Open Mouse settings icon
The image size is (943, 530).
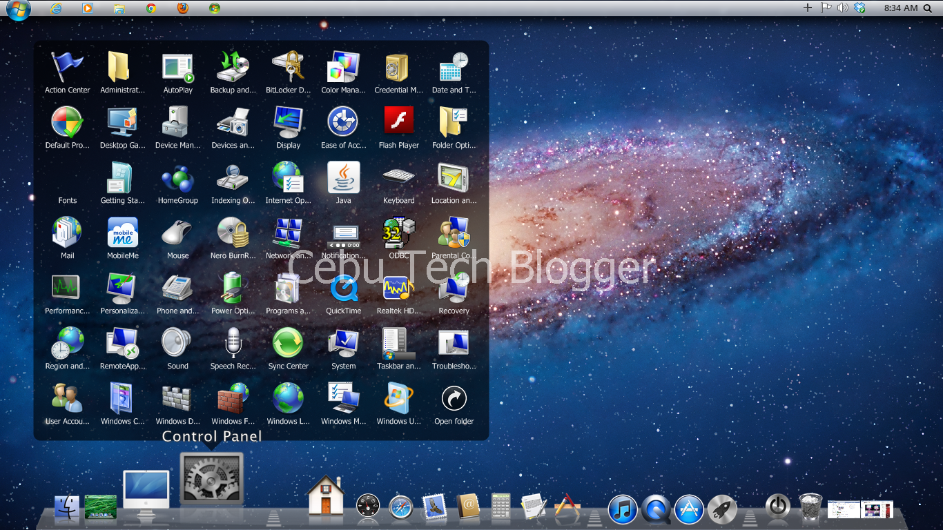(x=178, y=233)
